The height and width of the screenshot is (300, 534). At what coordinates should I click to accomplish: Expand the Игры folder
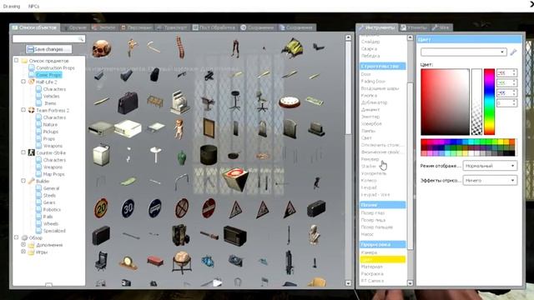(23, 252)
